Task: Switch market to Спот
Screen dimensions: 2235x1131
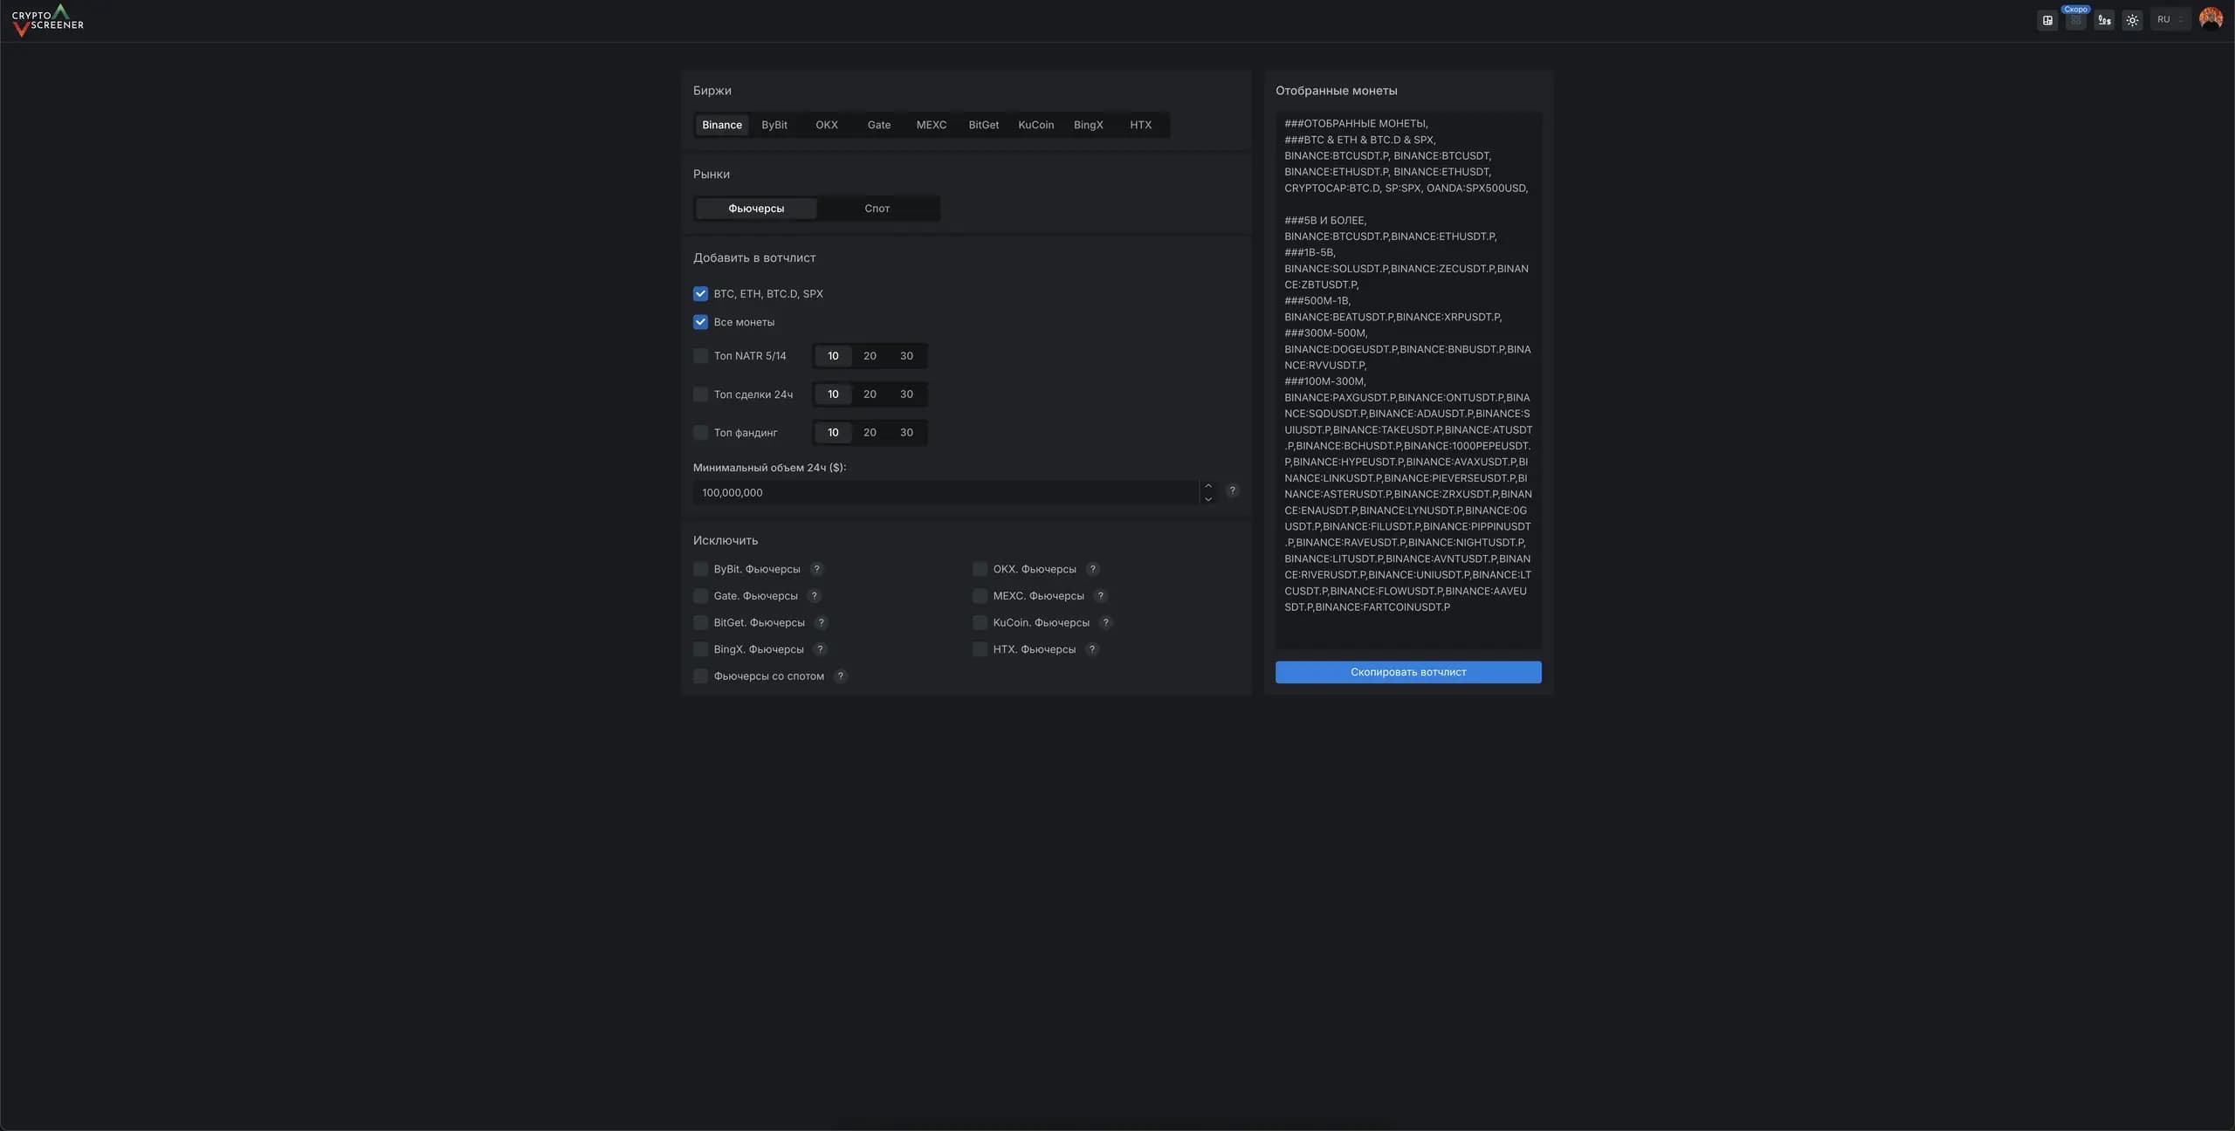Action: 877,209
